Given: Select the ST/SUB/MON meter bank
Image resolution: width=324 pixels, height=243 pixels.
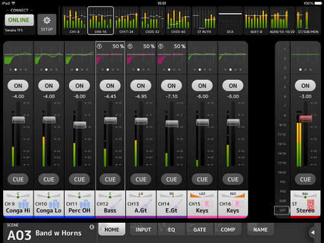Looking at the screenshot, I should click(308, 21).
